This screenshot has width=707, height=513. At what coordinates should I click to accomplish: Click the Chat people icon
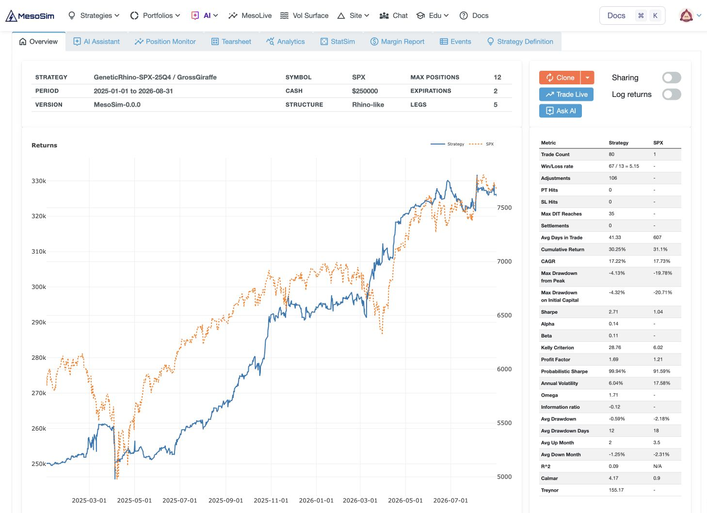pyautogui.click(x=384, y=16)
